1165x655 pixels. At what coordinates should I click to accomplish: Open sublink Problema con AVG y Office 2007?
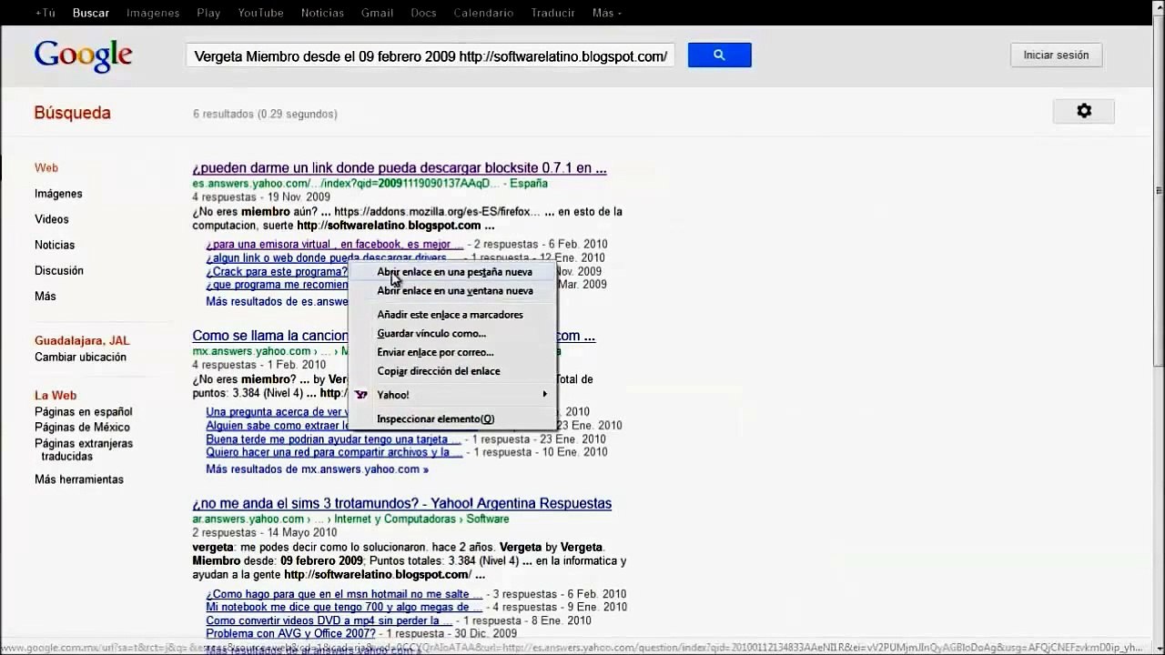point(290,633)
